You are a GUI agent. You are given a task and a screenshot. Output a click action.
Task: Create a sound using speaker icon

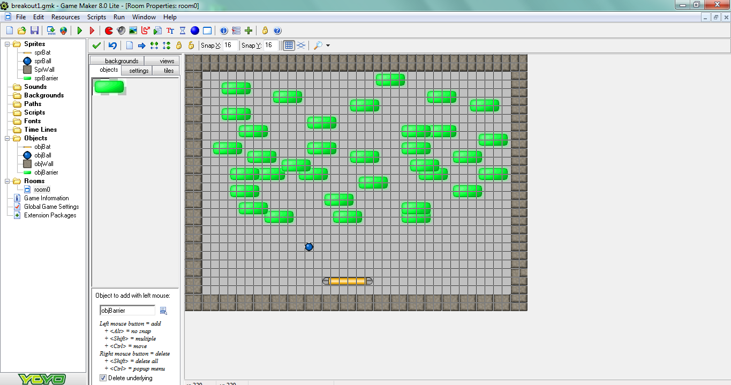click(x=121, y=31)
